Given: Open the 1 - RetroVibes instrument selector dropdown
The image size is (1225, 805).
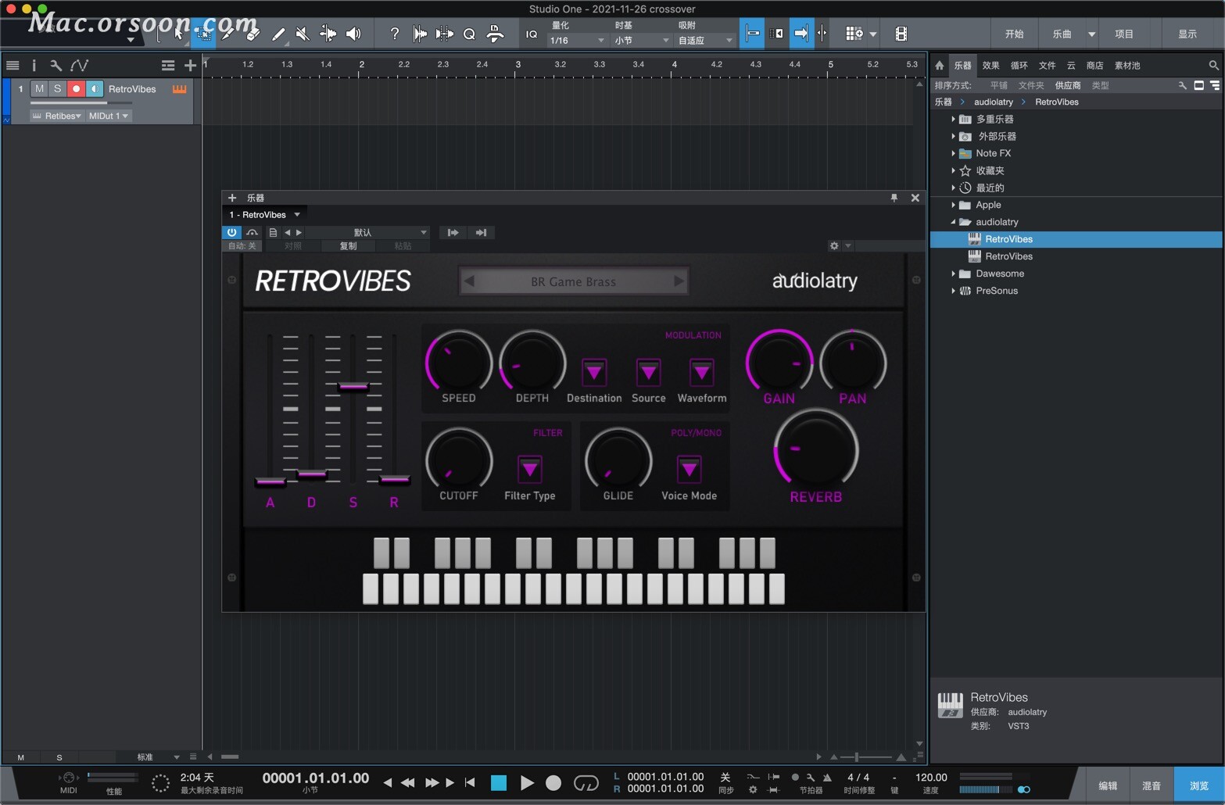Looking at the screenshot, I should pos(265,215).
